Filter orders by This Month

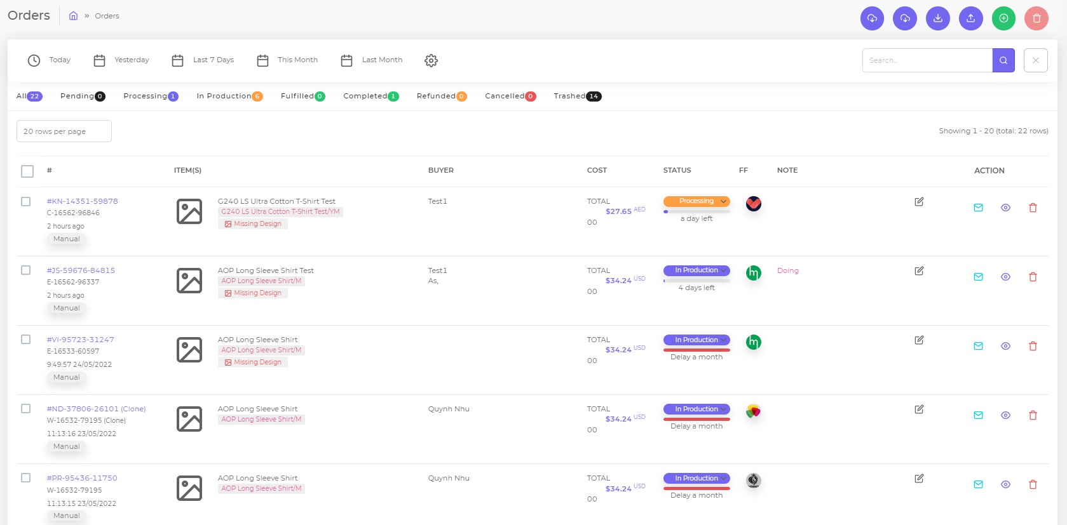click(x=287, y=60)
